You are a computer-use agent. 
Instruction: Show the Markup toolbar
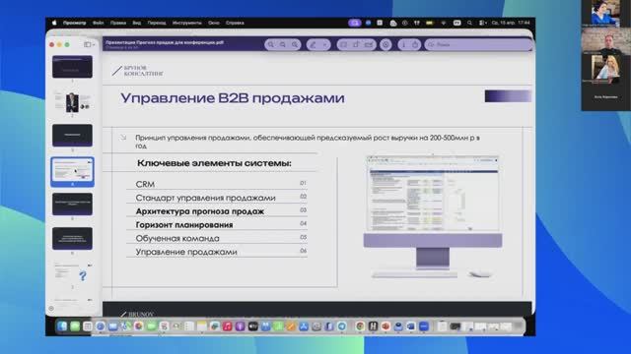pyautogui.click(x=386, y=44)
